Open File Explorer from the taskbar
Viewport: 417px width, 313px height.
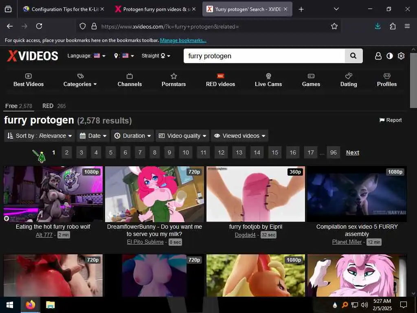pyautogui.click(x=50, y=305)
